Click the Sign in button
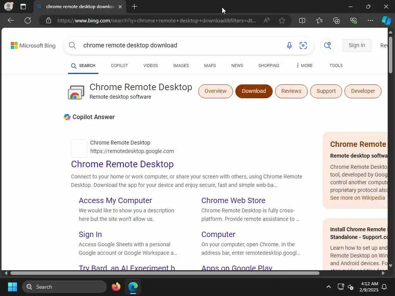This screenshot has width=395, height=296. pos(356,45)
